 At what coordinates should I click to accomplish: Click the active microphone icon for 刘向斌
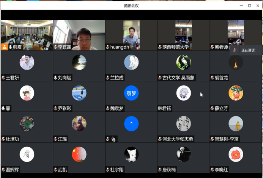[x=55, y=78]
